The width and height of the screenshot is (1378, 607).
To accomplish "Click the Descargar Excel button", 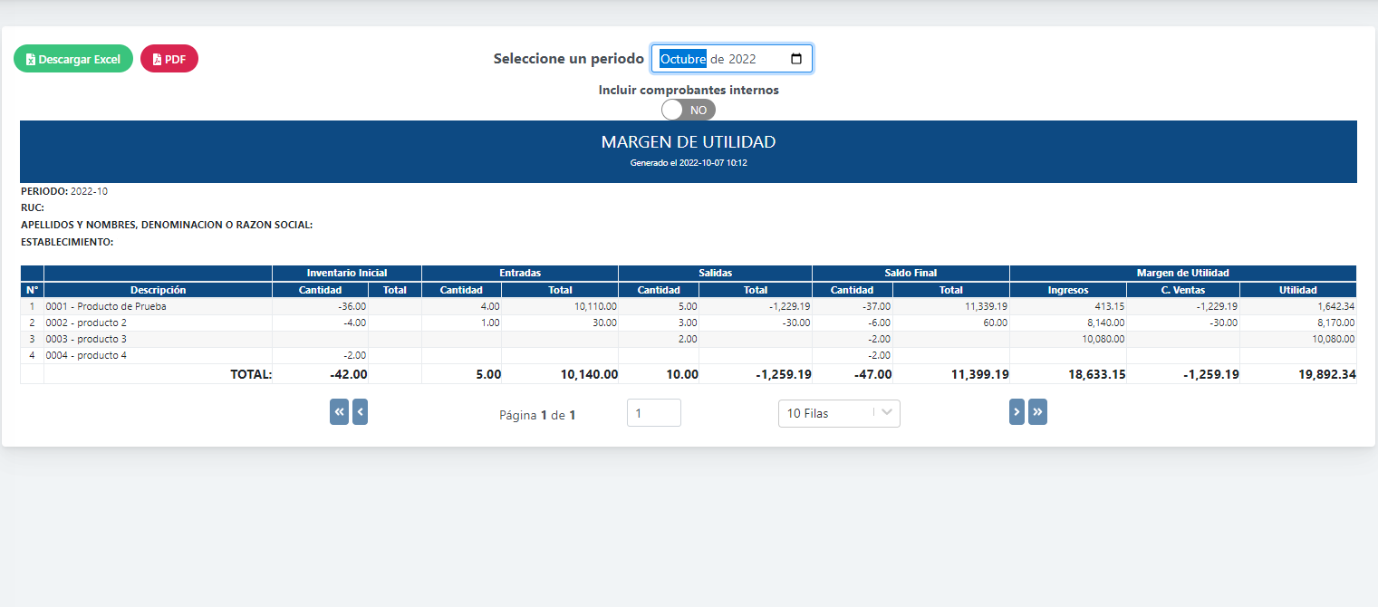I will pos(73,59).
